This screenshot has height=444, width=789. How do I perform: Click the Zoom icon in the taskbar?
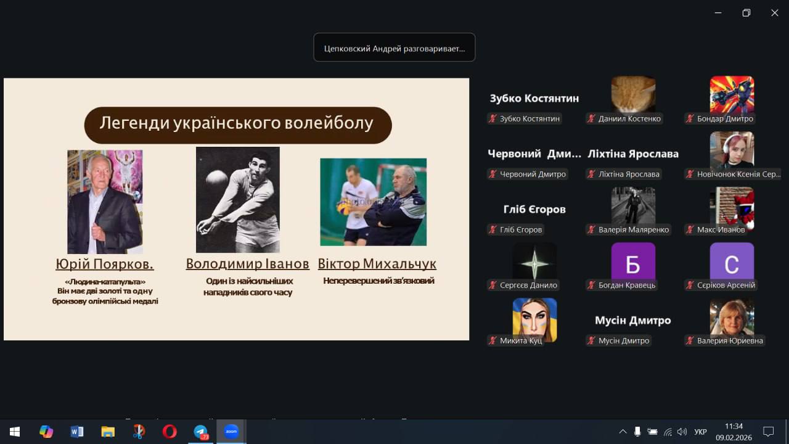click(x=231, y=432)
